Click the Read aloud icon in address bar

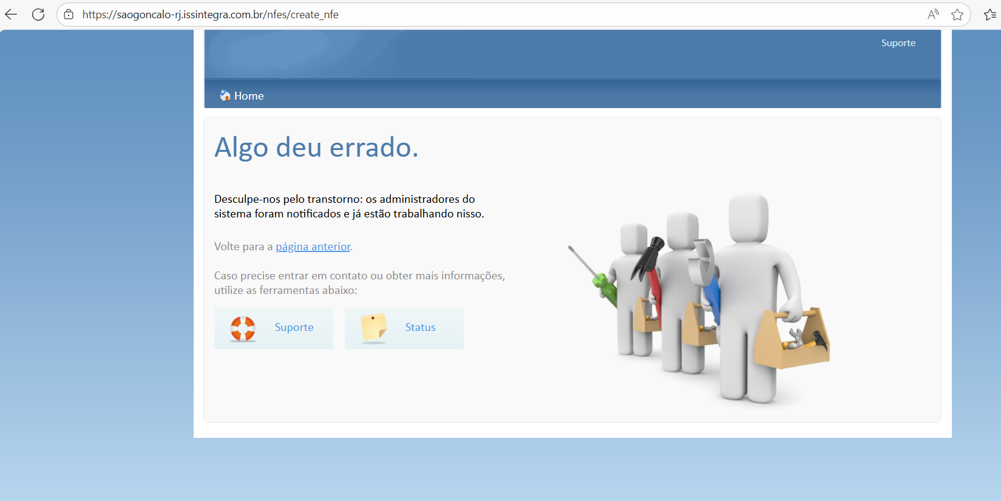[x=933, y=15]
